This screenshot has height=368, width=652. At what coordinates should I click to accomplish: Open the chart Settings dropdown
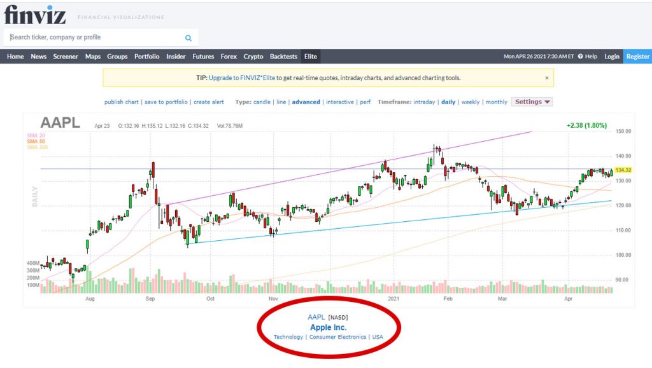click(x=532, y=102)
